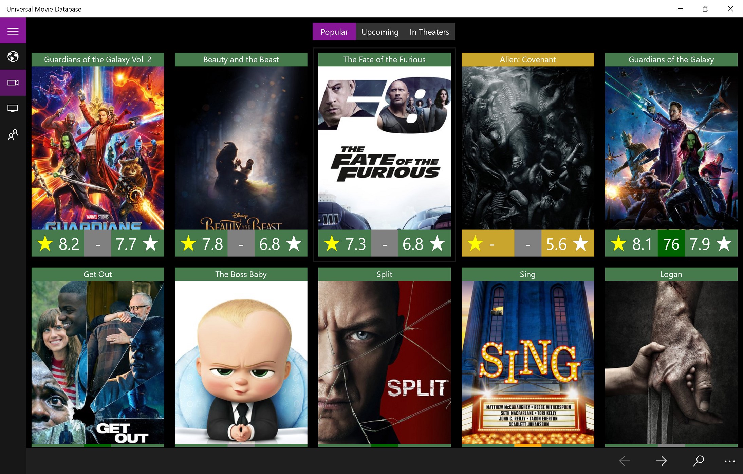This screenshot has height=474, width=743.
Task: Switch to TV shows with monitor icon
Action: [13, 108]
